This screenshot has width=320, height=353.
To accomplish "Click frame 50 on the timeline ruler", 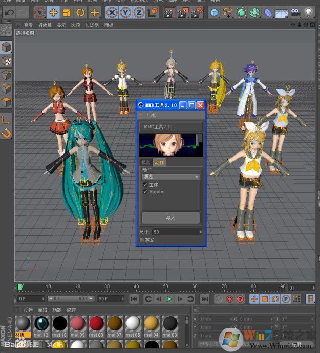I will coord(166,287).
